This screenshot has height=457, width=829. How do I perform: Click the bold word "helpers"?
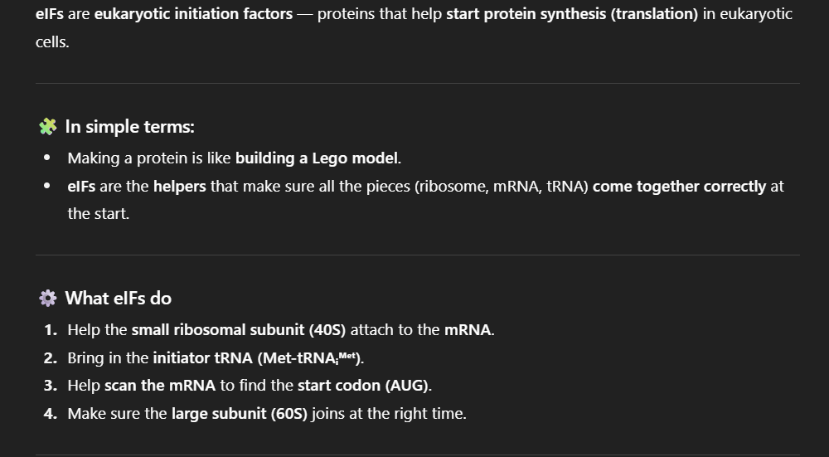[x=179, y=187]
